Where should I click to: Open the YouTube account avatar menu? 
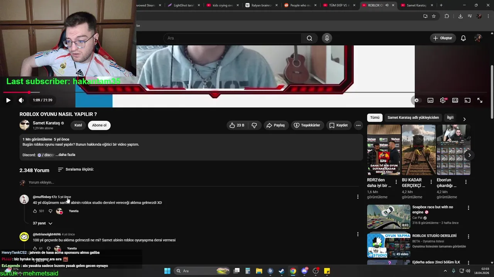coord(478,38)
